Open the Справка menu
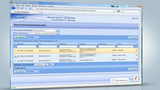Viewport: 160px width, 90px height. coord(51,6)
